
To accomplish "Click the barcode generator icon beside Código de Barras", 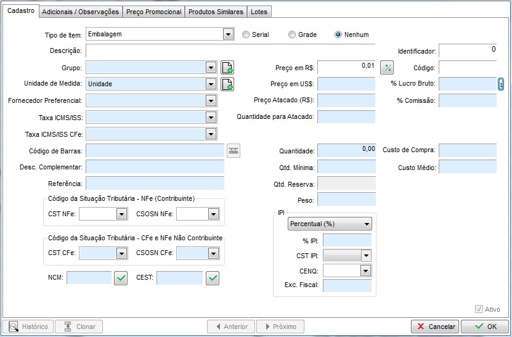I will pyautogui.click(x=234, y=150).
